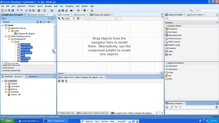
Task: Expand the Recently Opened Files section
Action: tap(2, 71)
